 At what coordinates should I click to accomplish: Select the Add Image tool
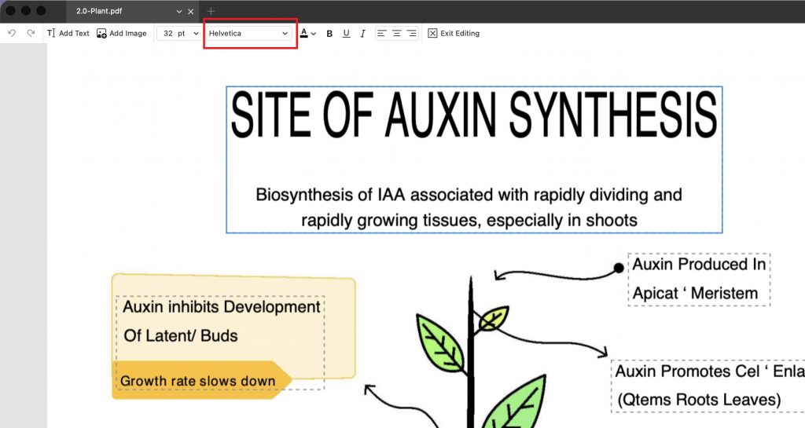pyautogui.click(x=122, y=33)
